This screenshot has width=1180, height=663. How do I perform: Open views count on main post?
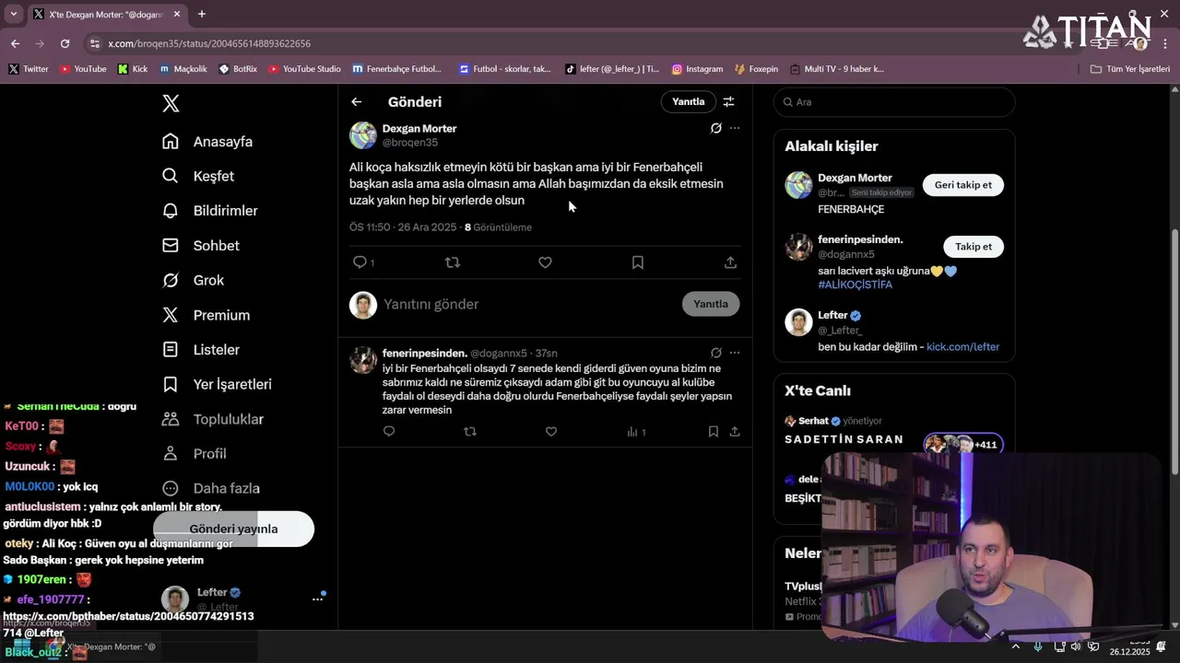coord(498,227)
